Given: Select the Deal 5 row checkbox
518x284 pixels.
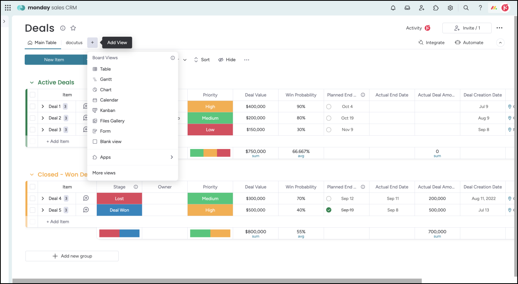Looking at the screenshot, I should 33,210.
